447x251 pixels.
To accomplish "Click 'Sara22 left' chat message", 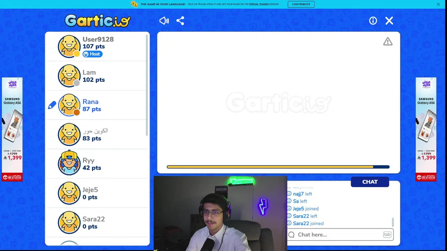I will point(305,216).
